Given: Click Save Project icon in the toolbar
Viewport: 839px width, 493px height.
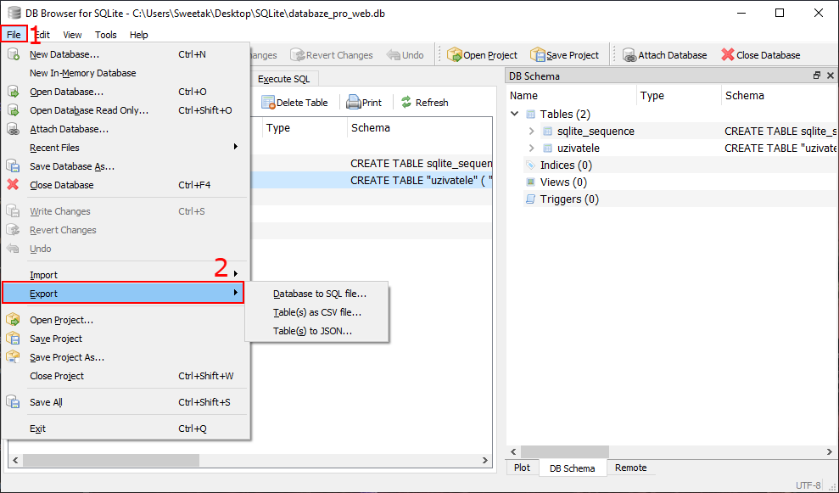Looking at the screenshot, I should (537, 54).
